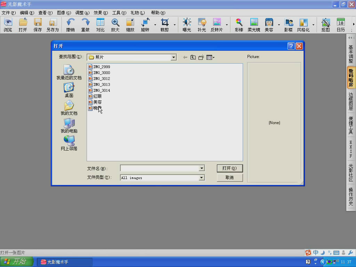Click the 打开(O) button in dialog

230,168
